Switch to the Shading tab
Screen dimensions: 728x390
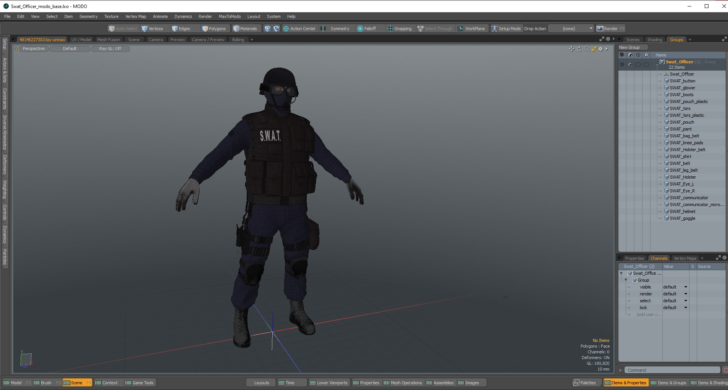point(655,40)
